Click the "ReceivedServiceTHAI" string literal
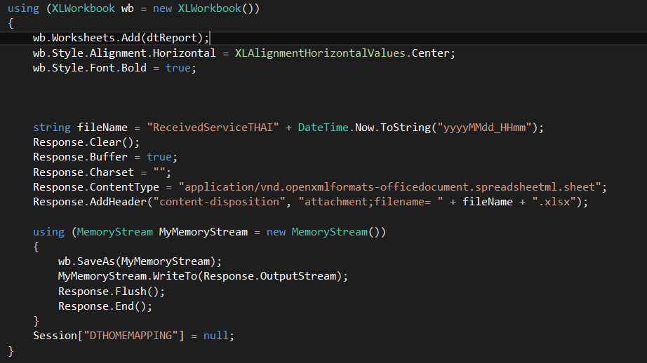This screenshot has height=363, width=647. click(213, 128)
